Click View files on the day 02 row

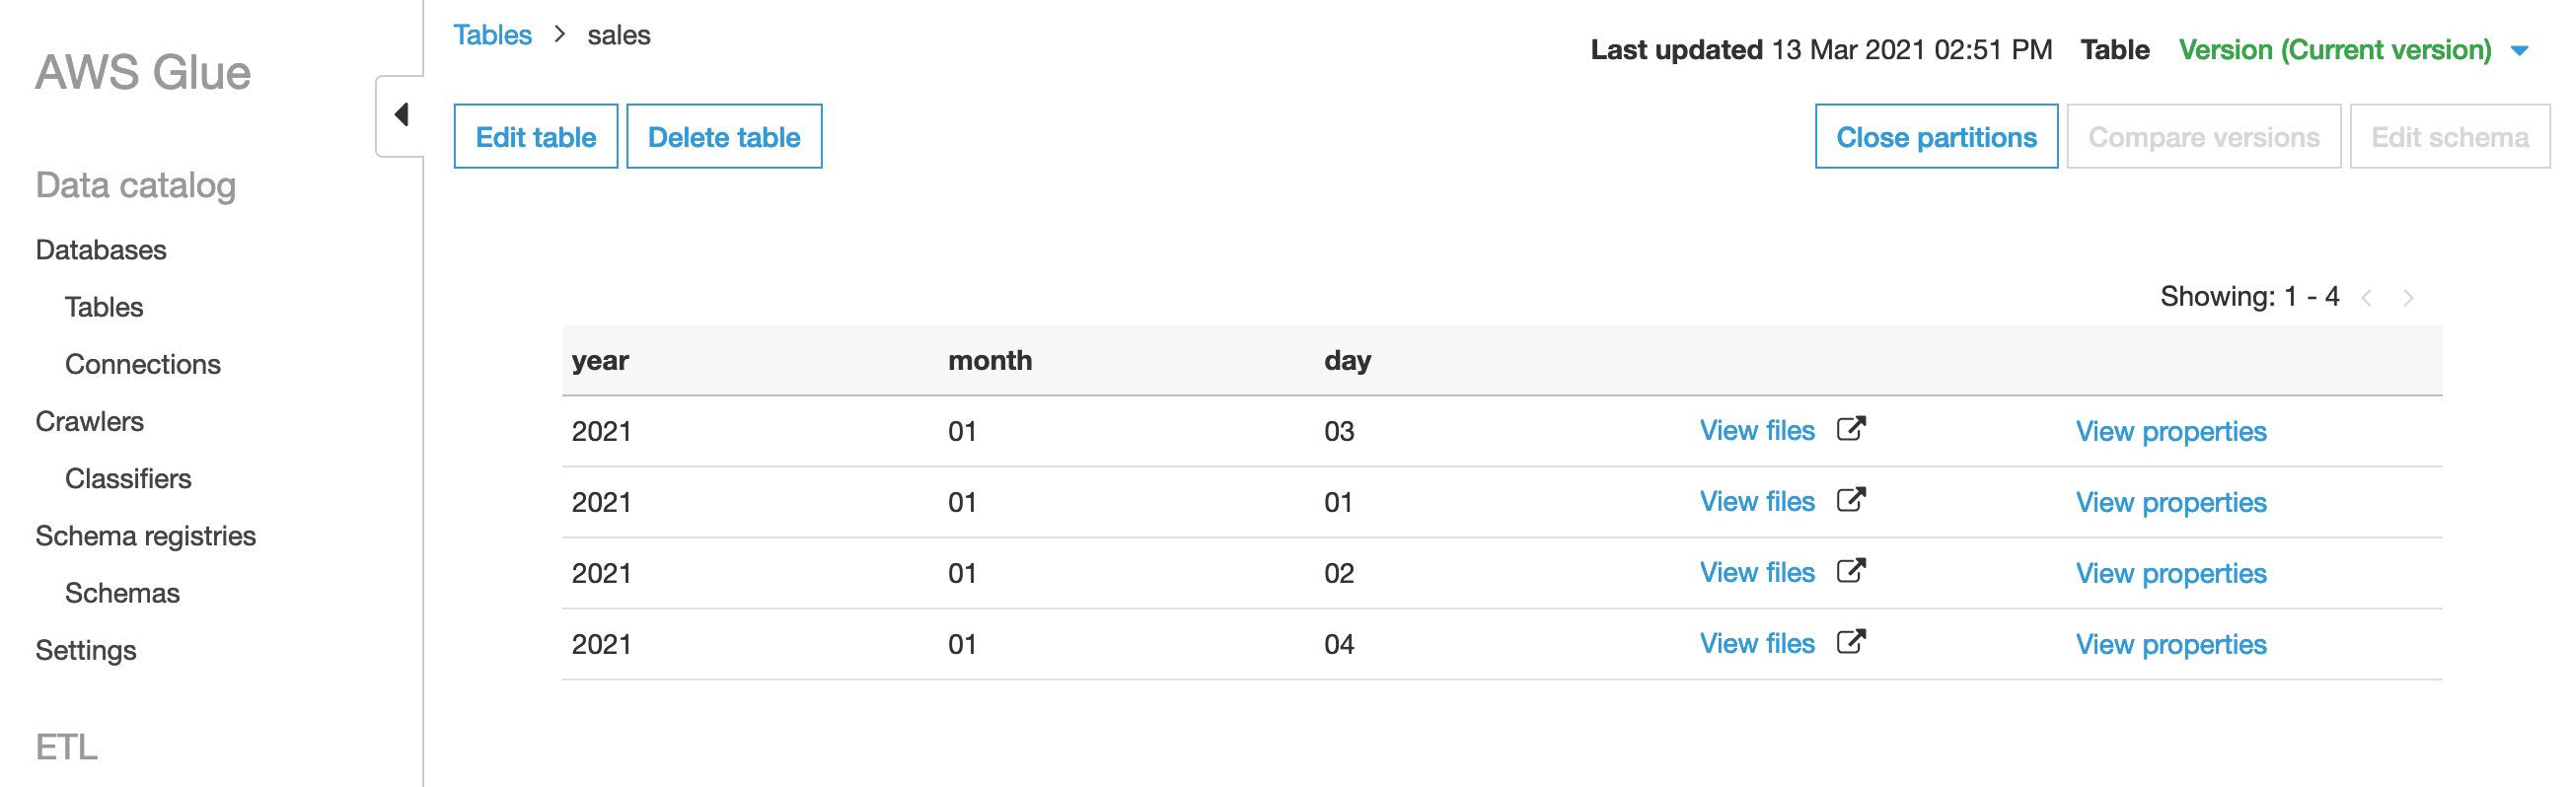click(x=1757, y=571)
